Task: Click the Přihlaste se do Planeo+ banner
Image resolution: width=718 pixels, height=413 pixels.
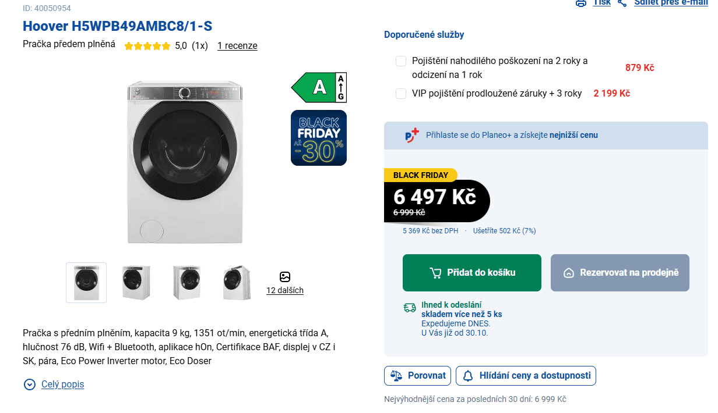Action: (x=545, y=134)
